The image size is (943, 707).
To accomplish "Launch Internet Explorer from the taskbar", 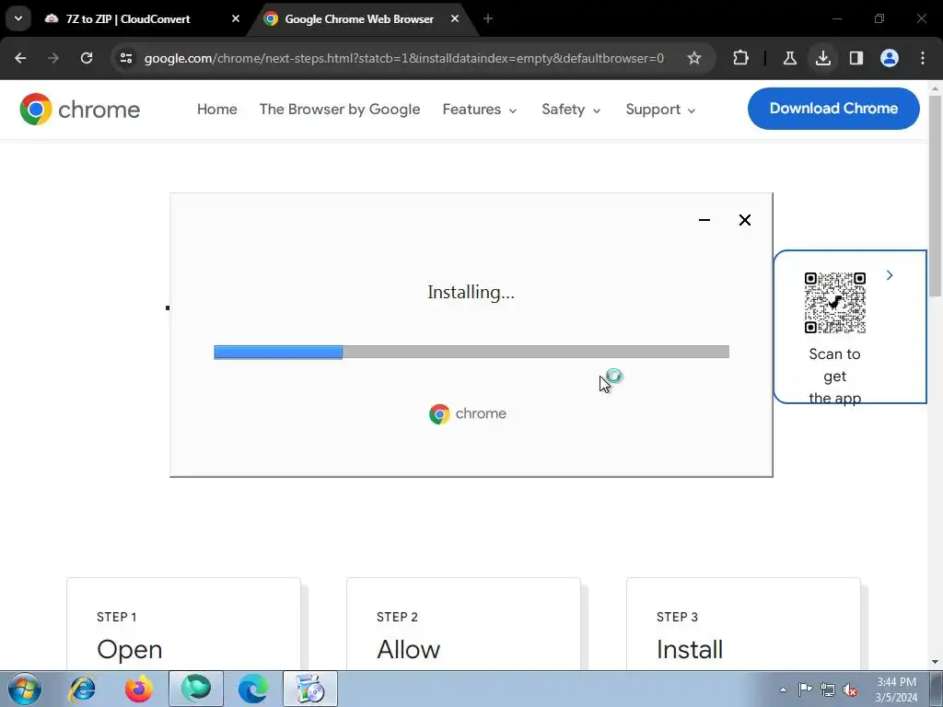I will [x=82, y=689].
